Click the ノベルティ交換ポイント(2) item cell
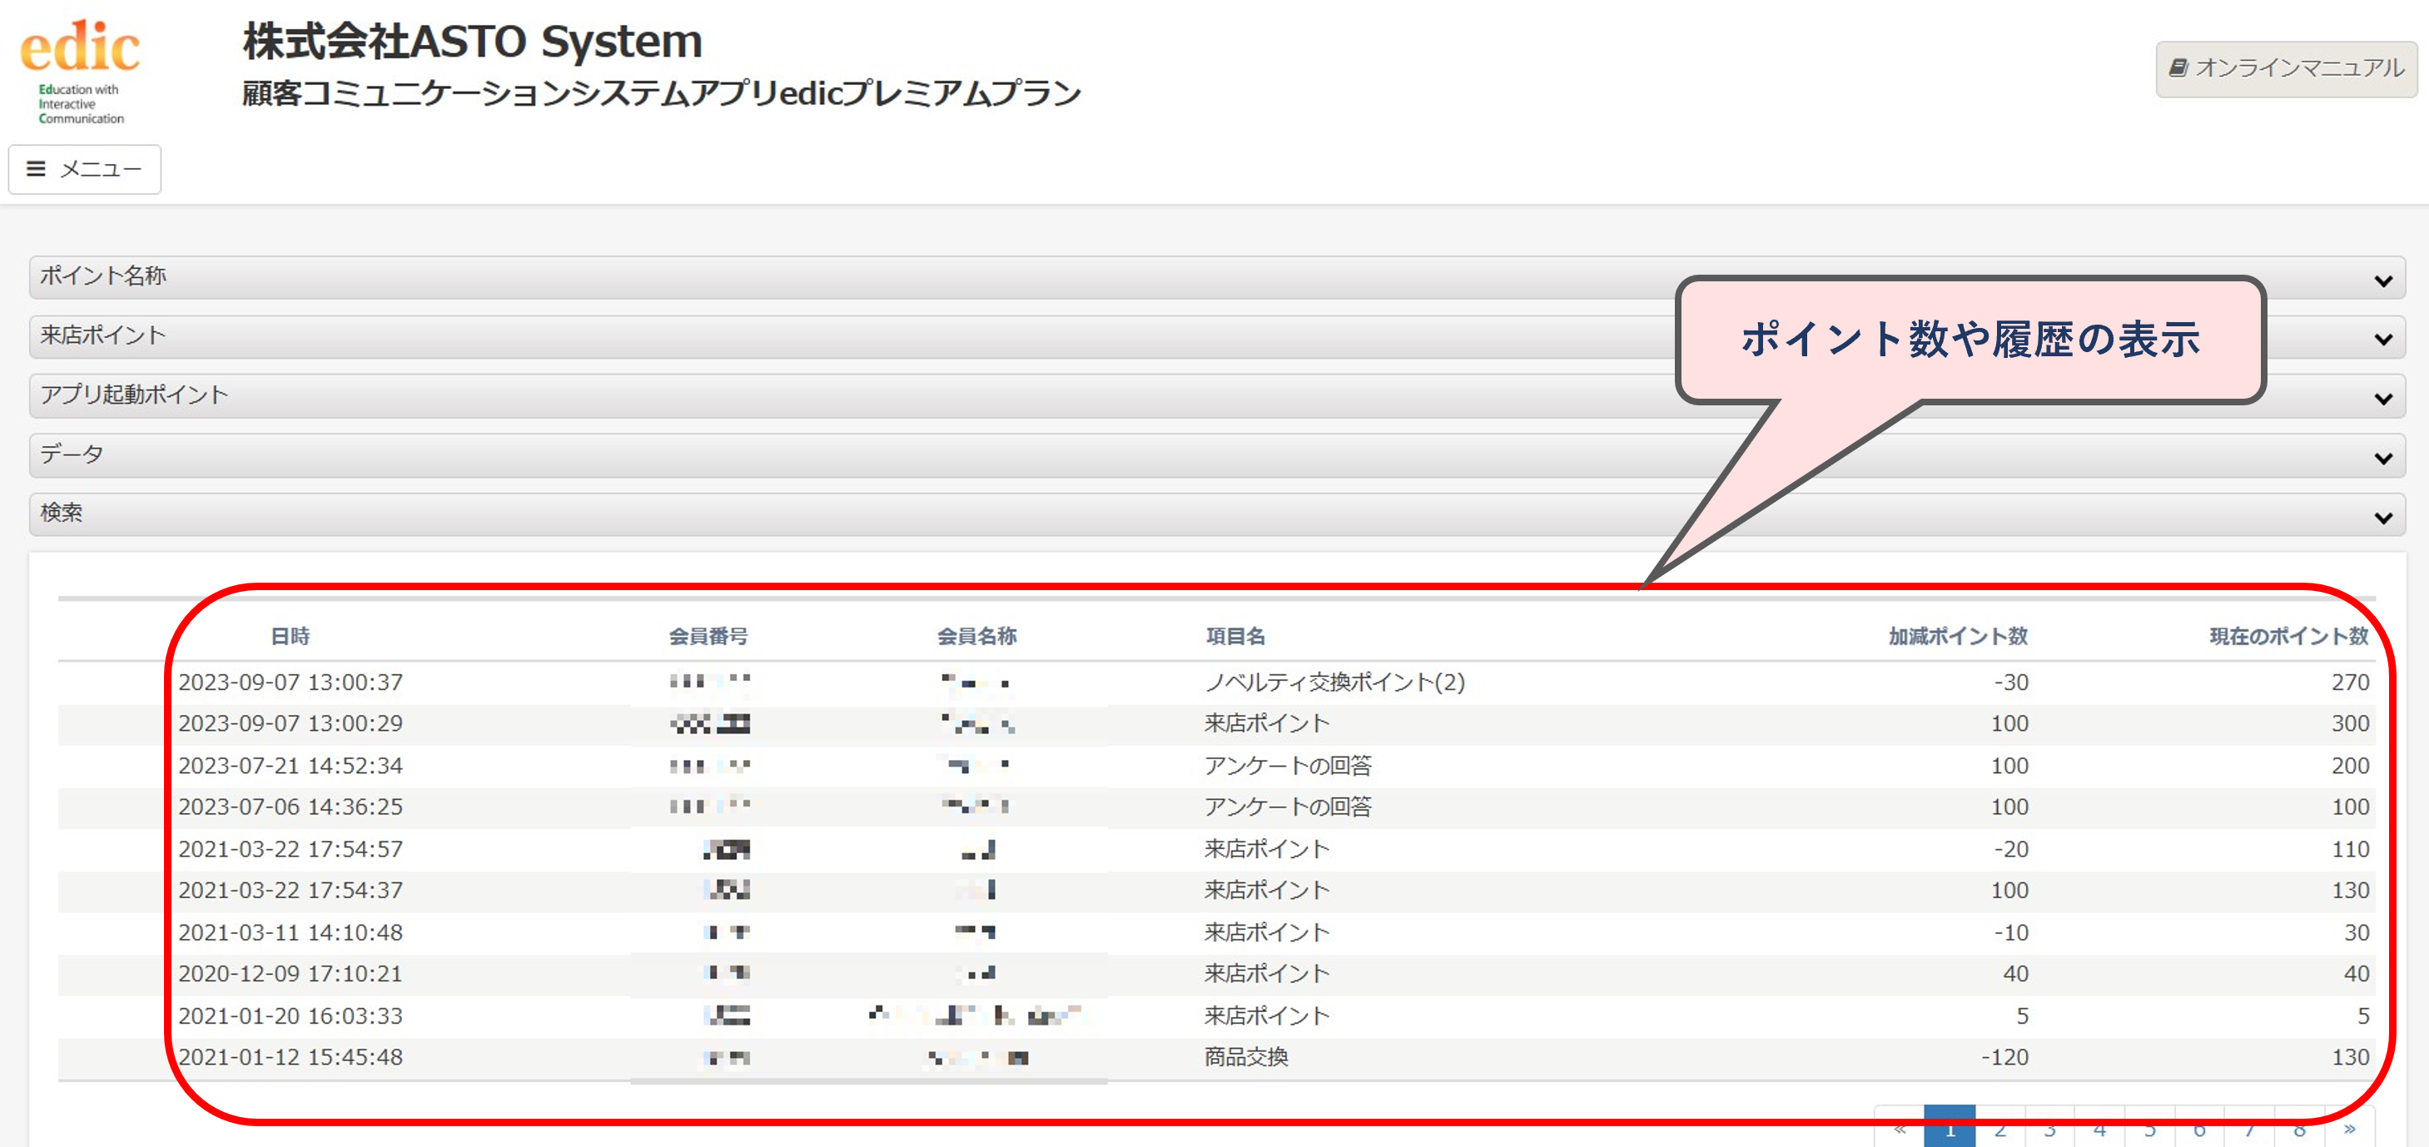 click(1334, 682)
